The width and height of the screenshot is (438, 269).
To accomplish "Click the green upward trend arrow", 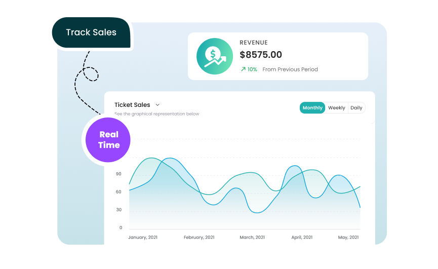I will click(x=243, y=69).
